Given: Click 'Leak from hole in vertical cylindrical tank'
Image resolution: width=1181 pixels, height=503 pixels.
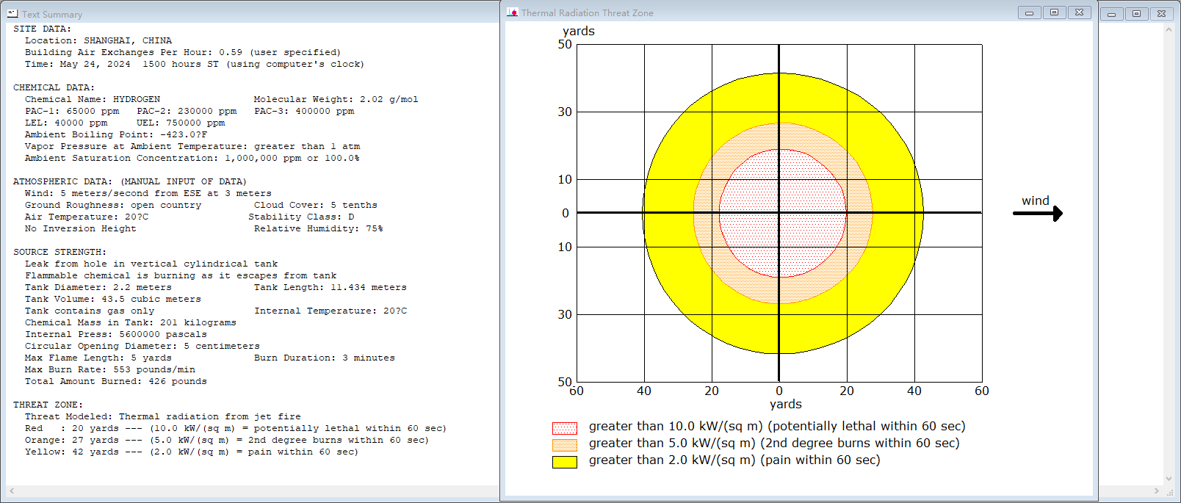Looking at the screenshot, I should click(x=151, y=264).
